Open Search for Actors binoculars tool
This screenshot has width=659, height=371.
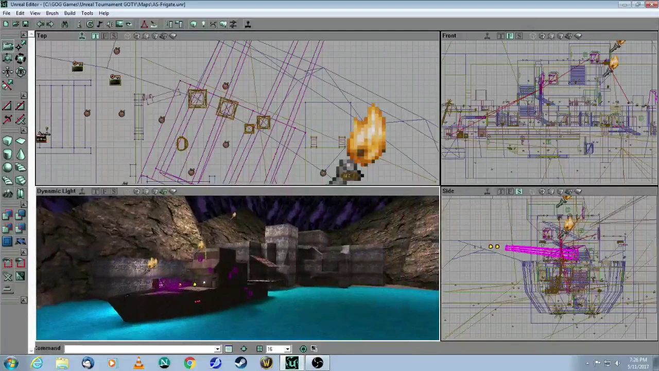65,24
